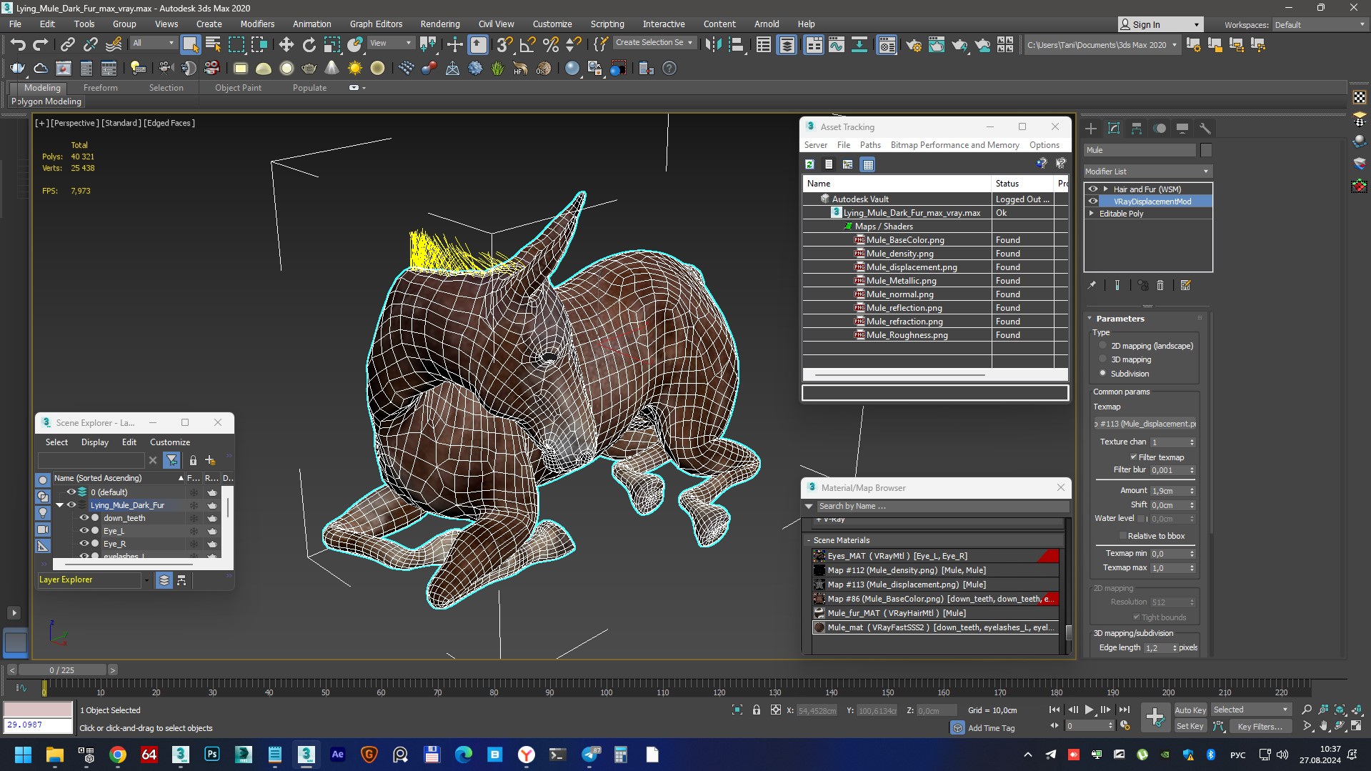Viewport: 1371px width, 771px height.
Task: Choose the Select and Rotate tool
Action: pyautogui.click(x=309, y=44)
